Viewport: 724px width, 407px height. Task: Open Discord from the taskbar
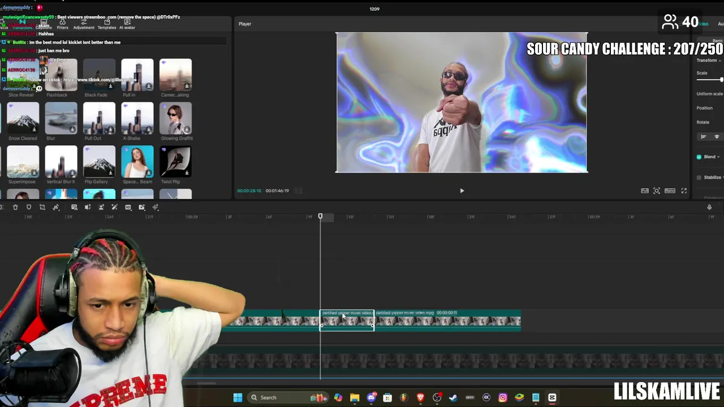click(371, 397)
